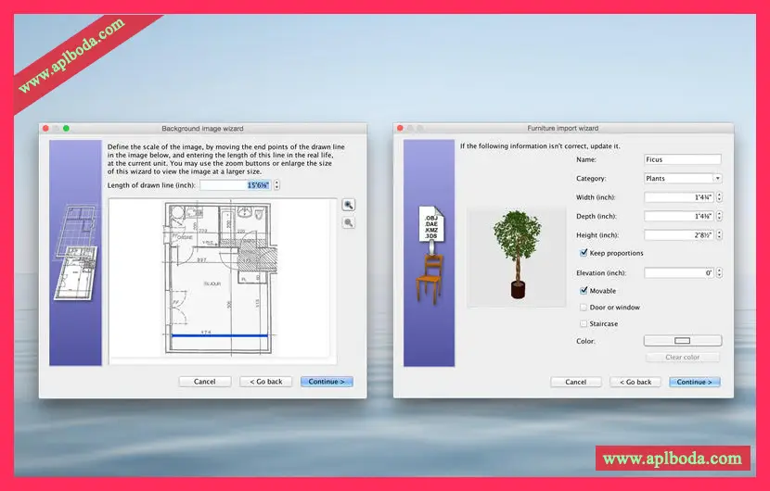Click the zoom in magnifier icon

[x=348, y=206]
